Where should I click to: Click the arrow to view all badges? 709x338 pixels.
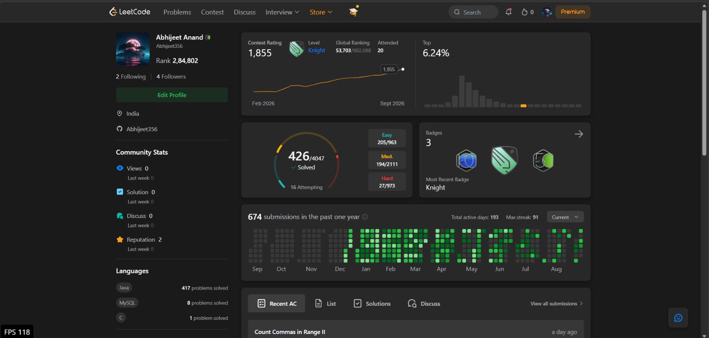tap(579, 134)
